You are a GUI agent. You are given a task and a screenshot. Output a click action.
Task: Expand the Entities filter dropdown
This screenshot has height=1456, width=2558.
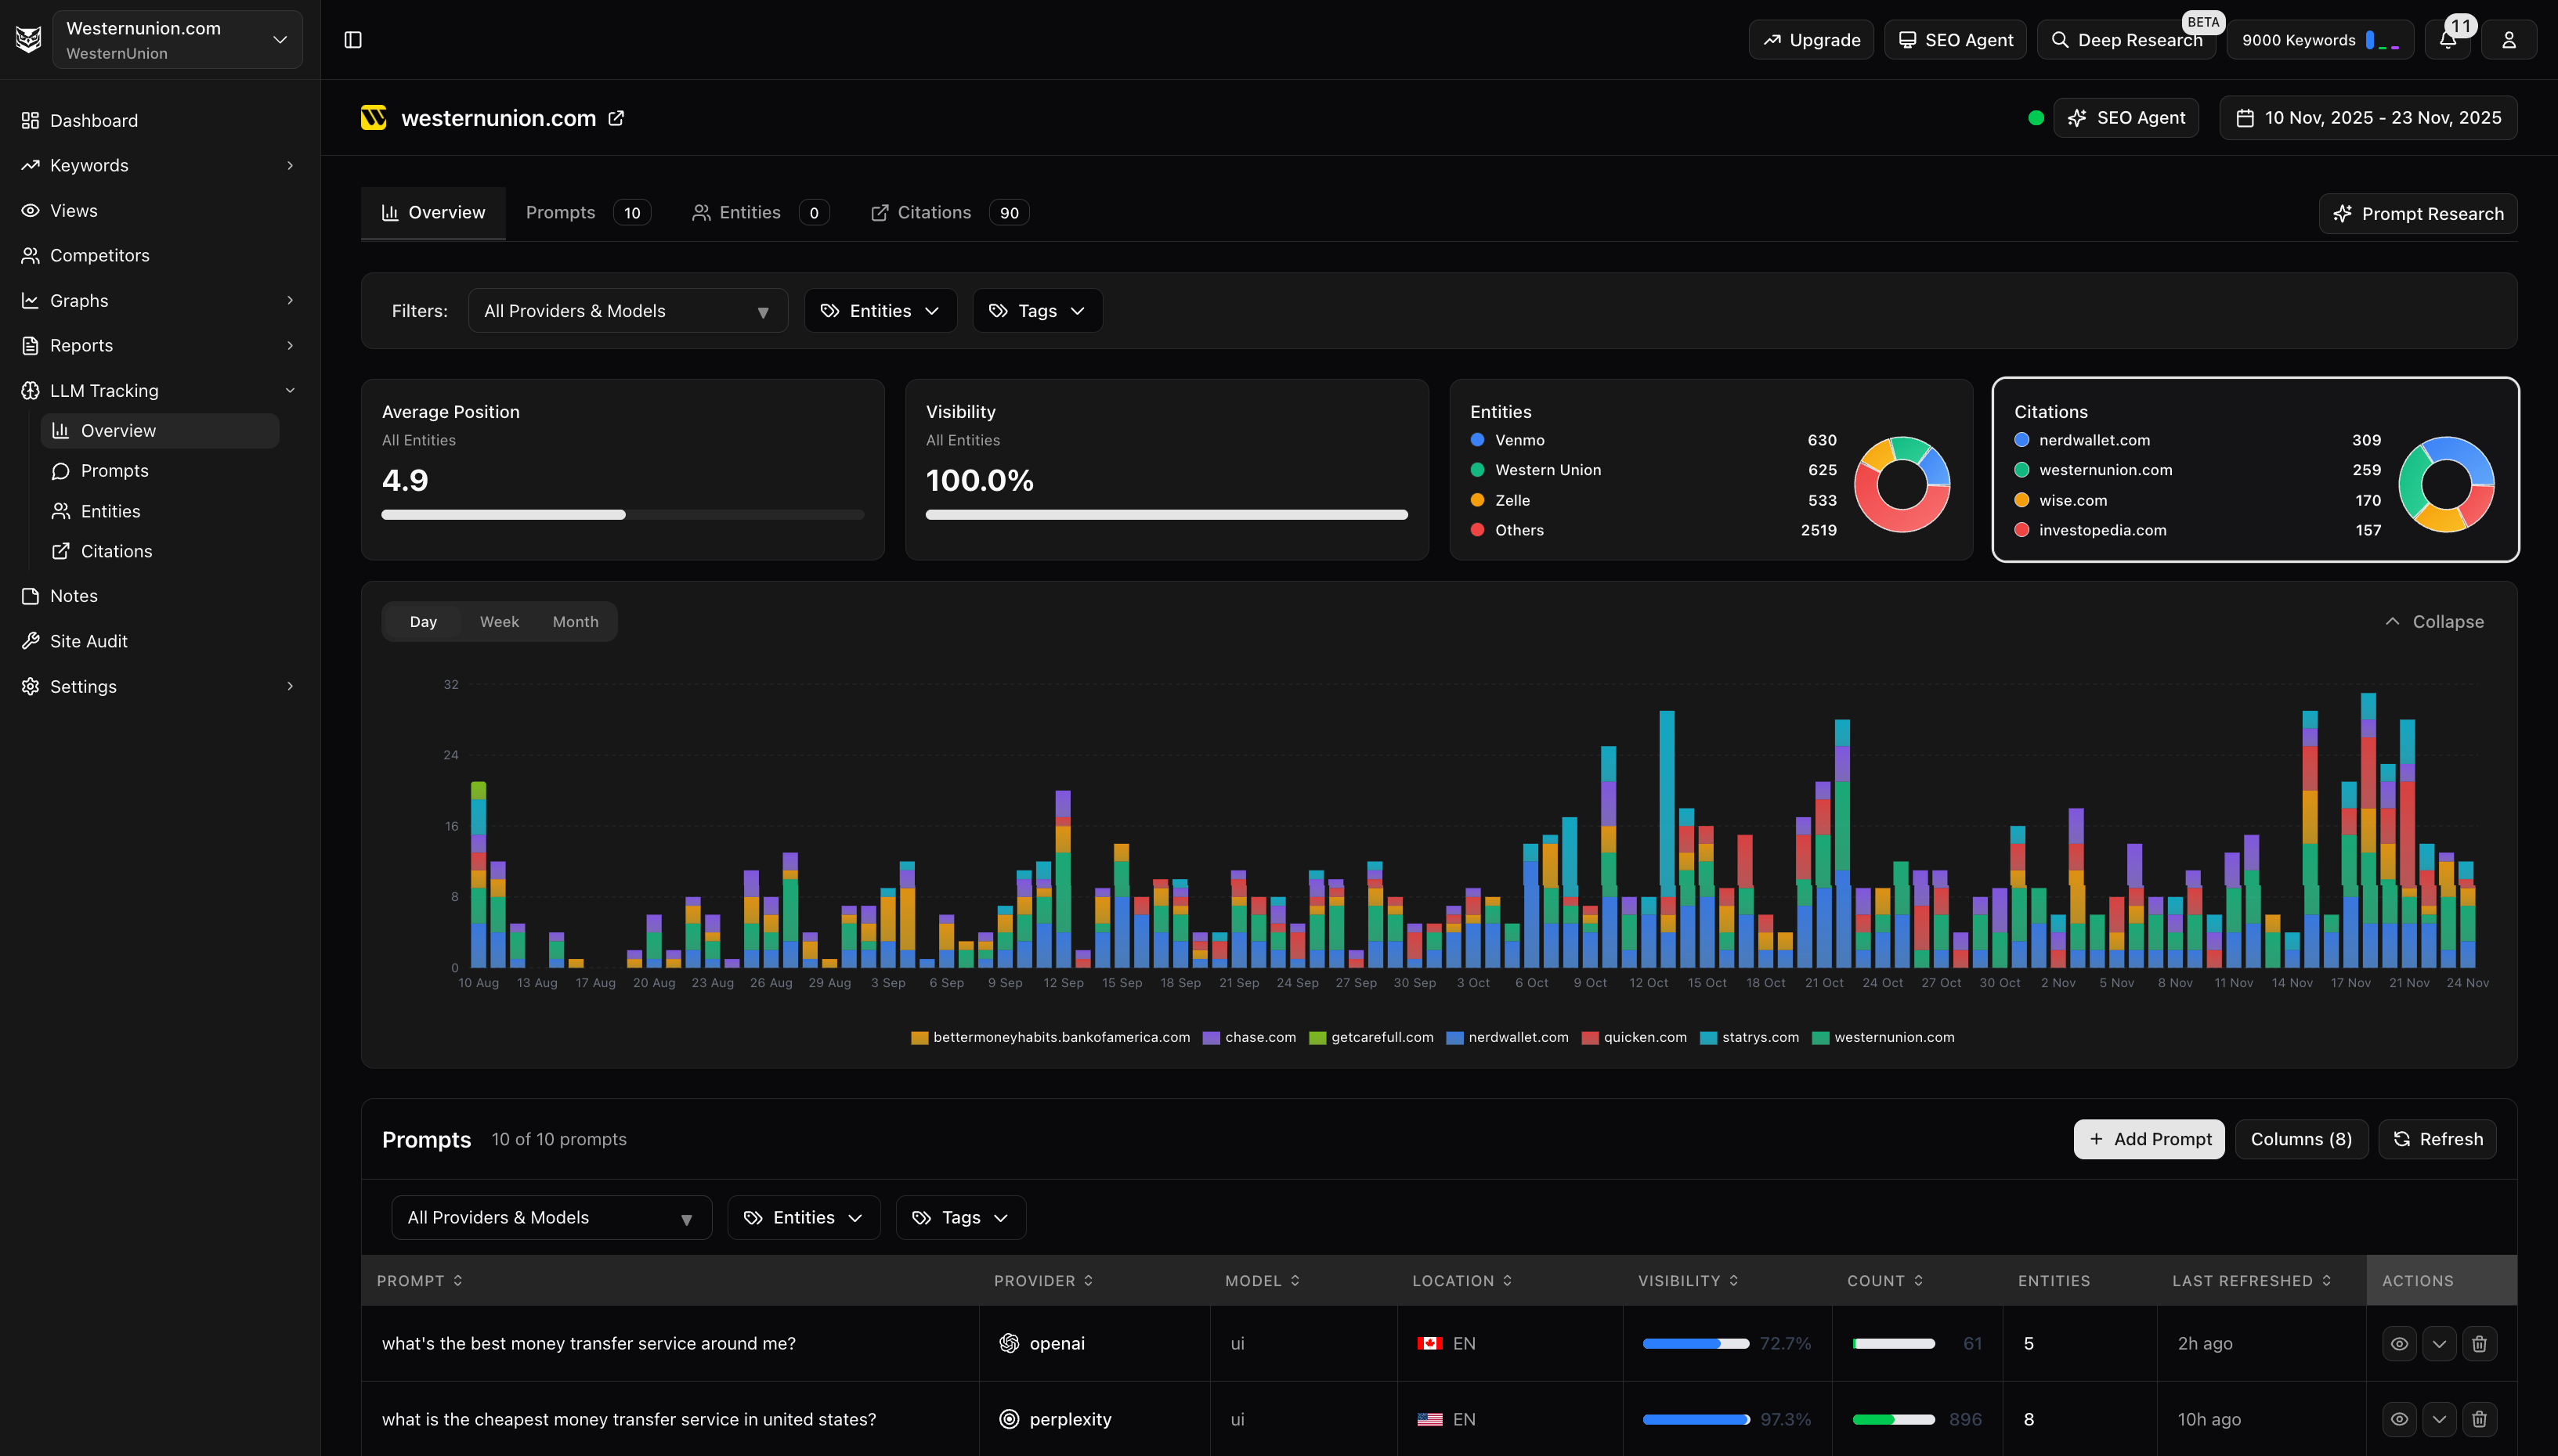point(880,310)
